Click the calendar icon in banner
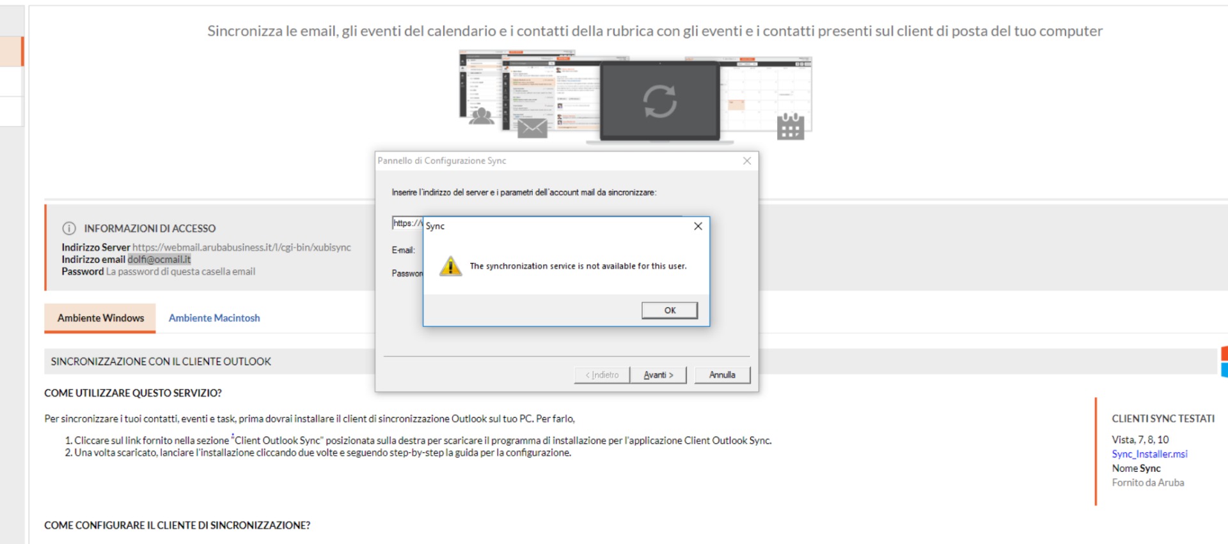Screen dimensions: 1228x544 [x=791, y=126]
